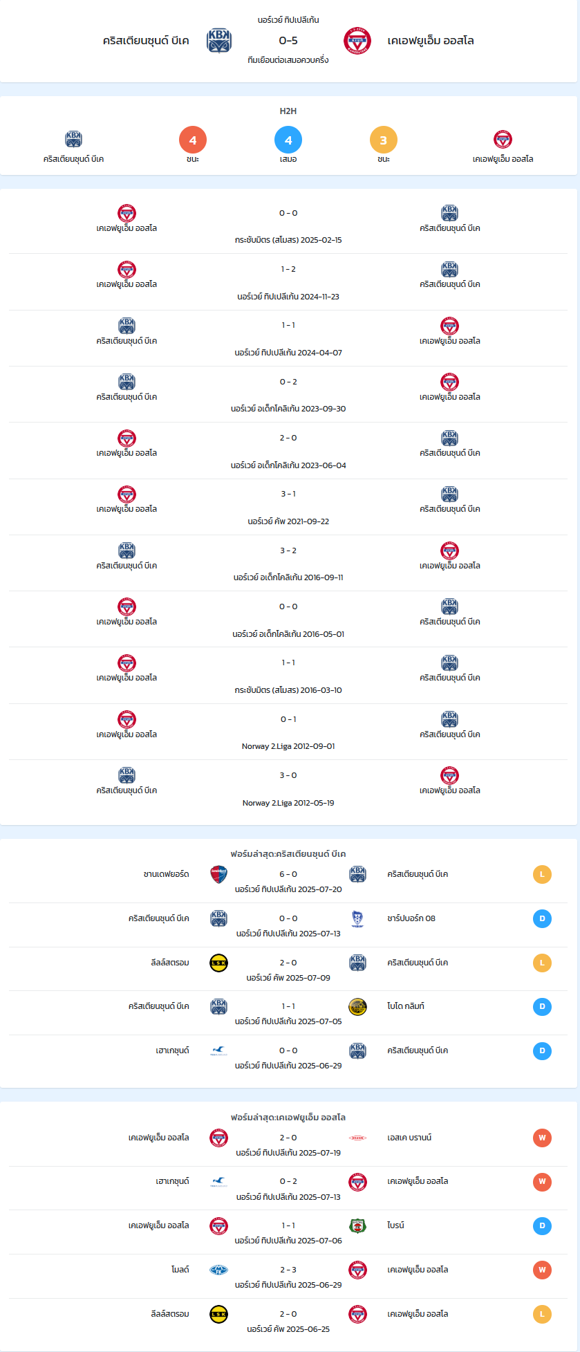Click the Sandefjord logo in the 6-0 match
580x1352 pixels.
click(x=218, y=874)
